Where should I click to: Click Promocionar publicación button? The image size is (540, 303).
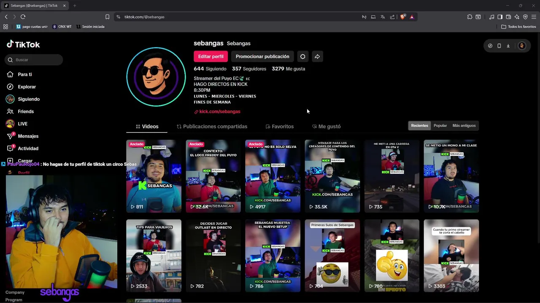(x=262, y=56)
